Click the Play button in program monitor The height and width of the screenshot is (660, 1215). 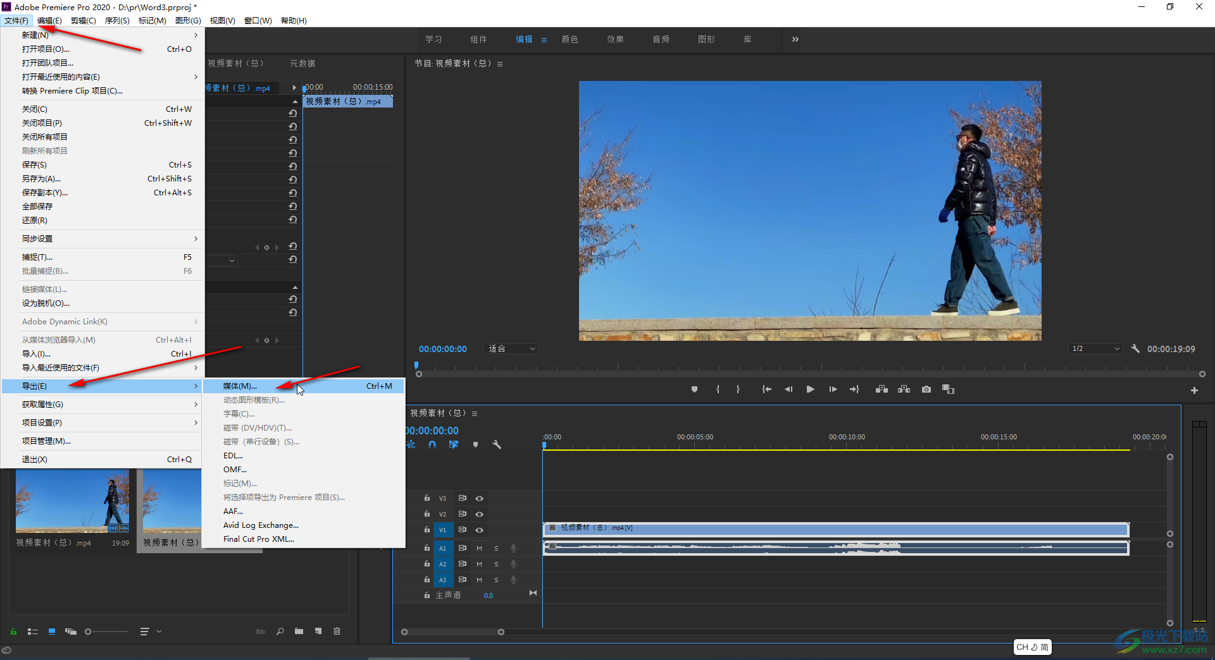(810, 389)
